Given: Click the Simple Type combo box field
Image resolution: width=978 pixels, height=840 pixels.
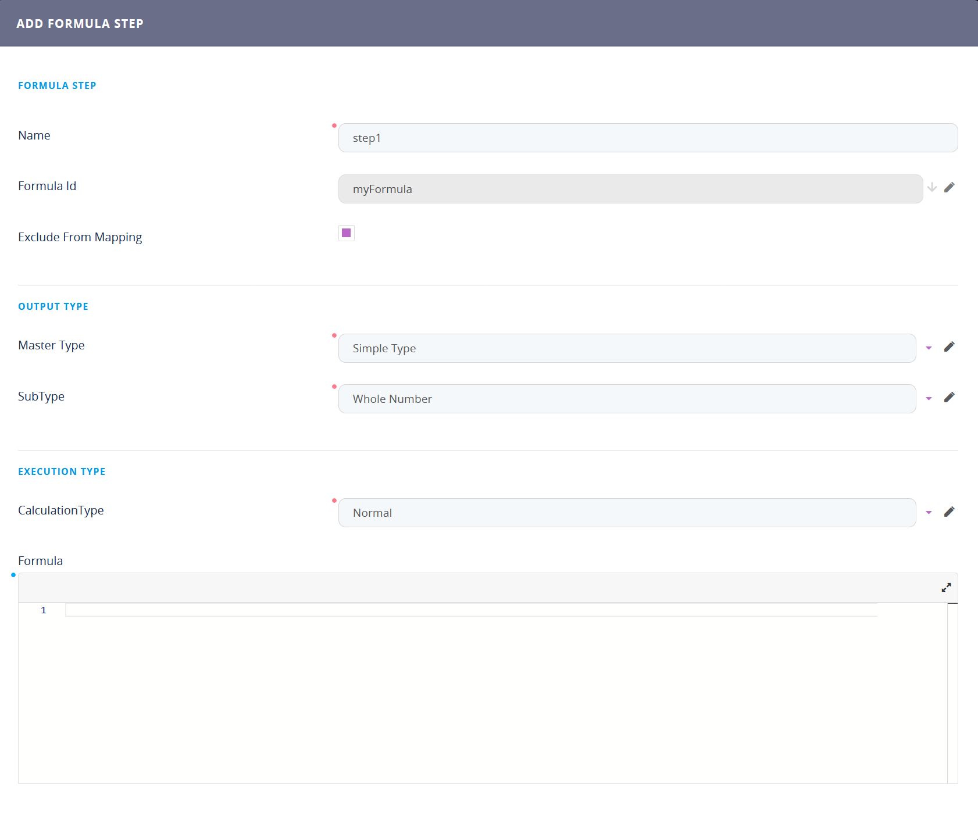Looking at the screenshot, I should (x=627, y=348).
